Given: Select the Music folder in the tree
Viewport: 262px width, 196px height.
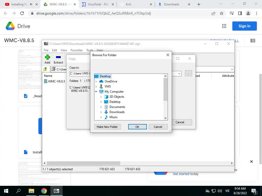Looking at the screenshot, I should pyautogui.click(x=113, y=117).
